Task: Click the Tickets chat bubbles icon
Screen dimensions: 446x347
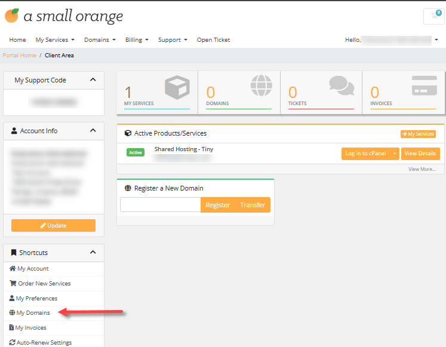Action: coord(342,85)
